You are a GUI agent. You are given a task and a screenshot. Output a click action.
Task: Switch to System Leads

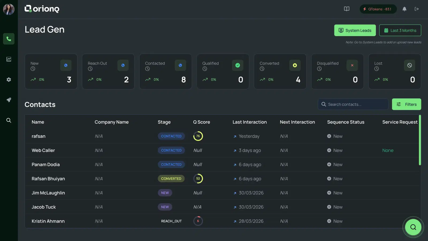355,30
